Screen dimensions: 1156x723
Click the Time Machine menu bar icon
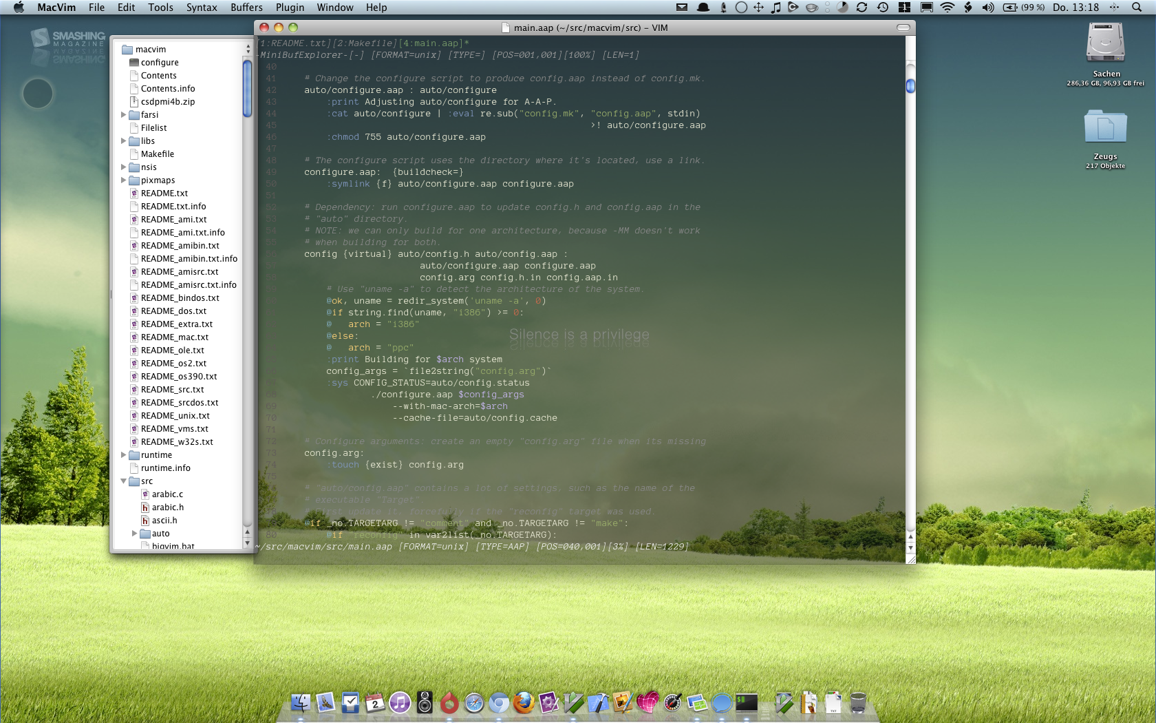tap(883, 8)
